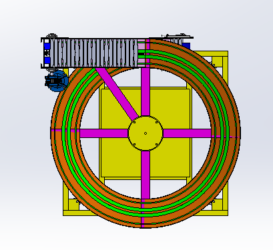Select the diagonal magenta spoke
The image size is (273, 250).
117,94
